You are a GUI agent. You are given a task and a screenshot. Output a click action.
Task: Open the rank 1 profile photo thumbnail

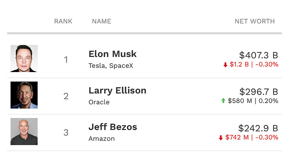(24, 59)
